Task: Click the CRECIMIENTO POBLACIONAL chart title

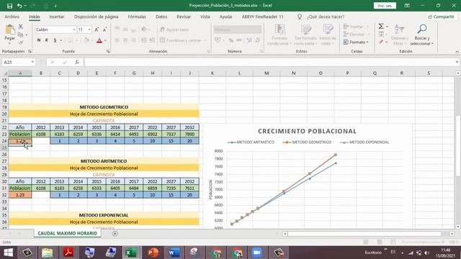Action: point(308,131)
